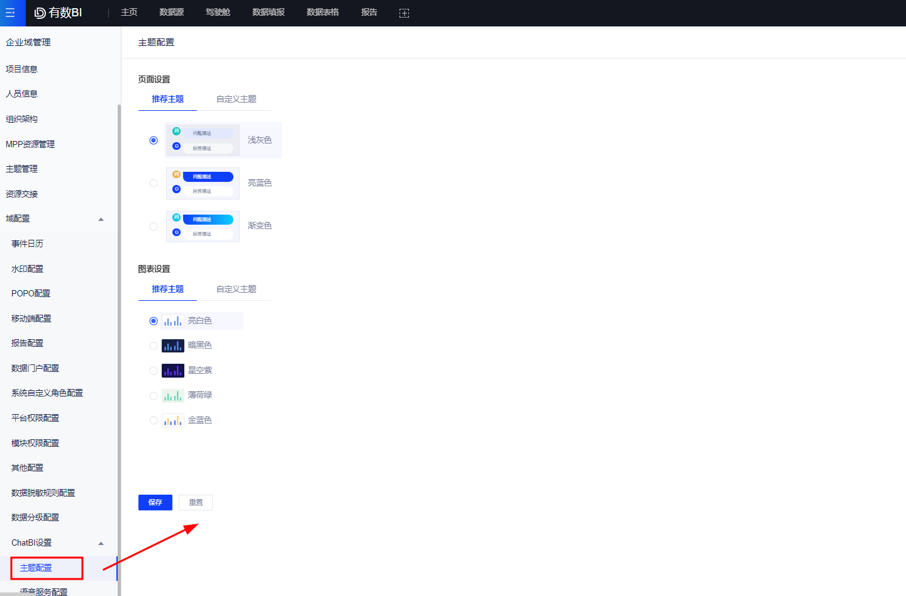
Task: Click the 暗黑色 chart theme icon
Action: coord(172,346)
